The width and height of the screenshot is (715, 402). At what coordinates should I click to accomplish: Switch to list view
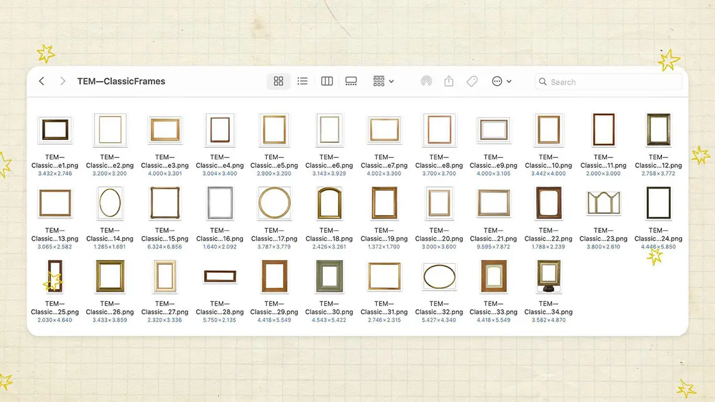coord(303,82)
